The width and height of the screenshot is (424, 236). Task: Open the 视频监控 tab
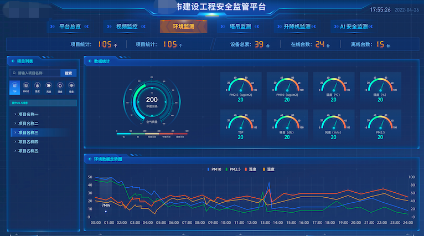pyautogui.click(x=127, y=27)
